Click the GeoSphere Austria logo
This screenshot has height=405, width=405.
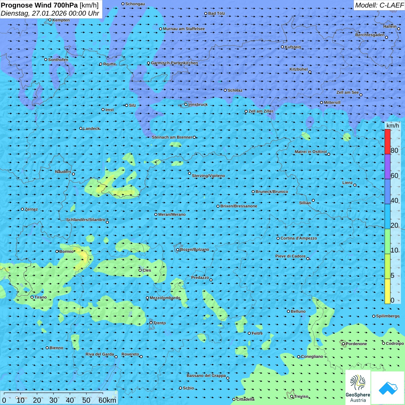[x=358, y=388]
